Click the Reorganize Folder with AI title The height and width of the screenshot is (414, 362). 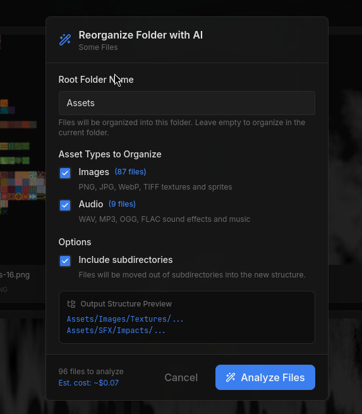point(141,35)
